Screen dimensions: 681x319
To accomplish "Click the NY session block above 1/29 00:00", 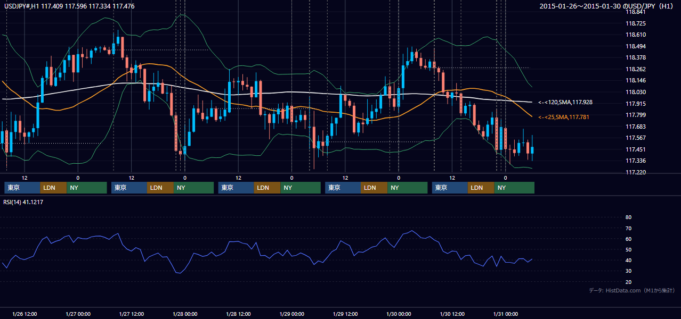I will coord(301,188).
